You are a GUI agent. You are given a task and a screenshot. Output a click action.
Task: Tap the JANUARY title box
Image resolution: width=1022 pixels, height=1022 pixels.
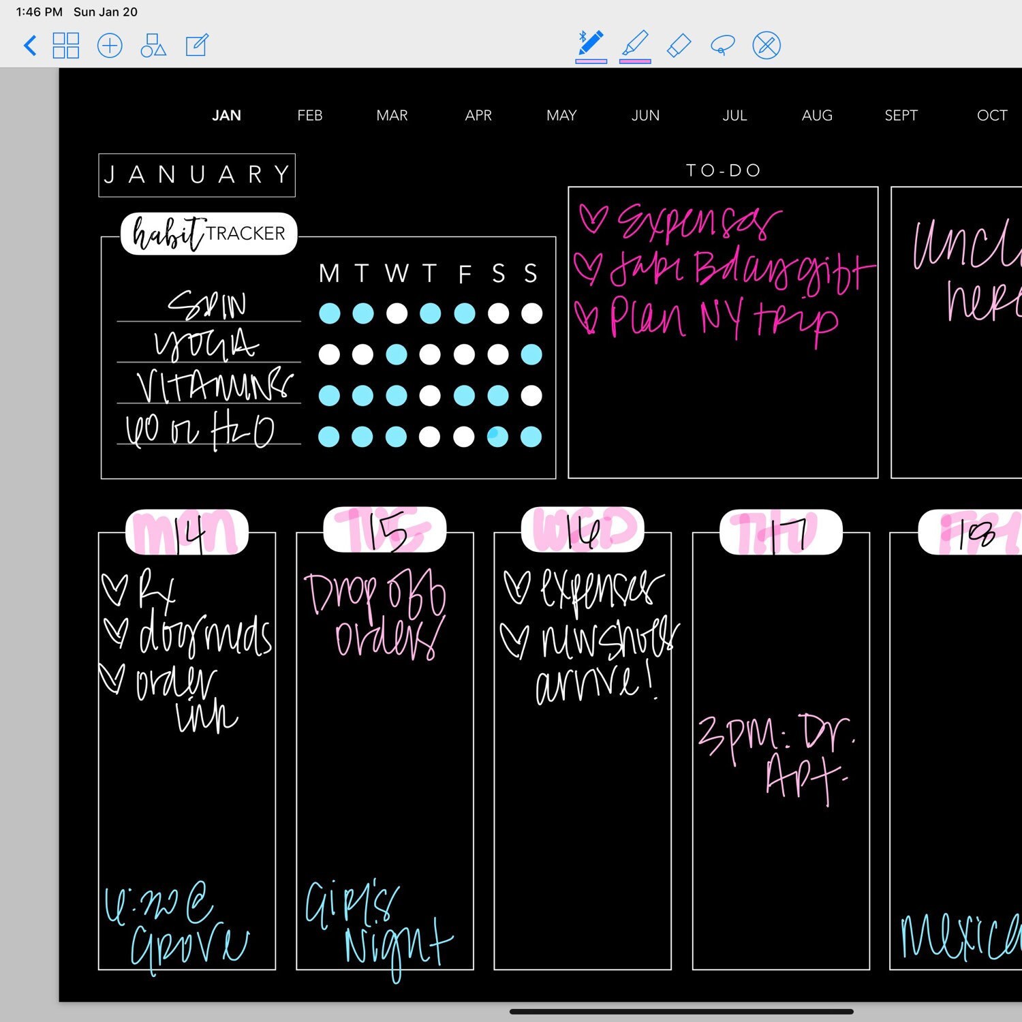(196, 175)
